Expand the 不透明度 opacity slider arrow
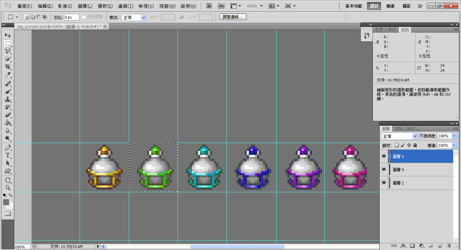461x250 pixels. (455, 136)
